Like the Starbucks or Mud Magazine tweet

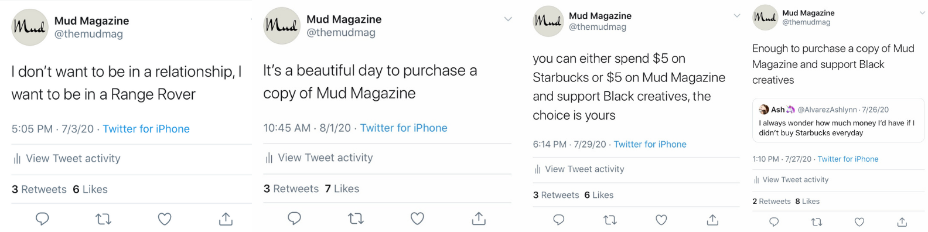click(x=661, y=220)
